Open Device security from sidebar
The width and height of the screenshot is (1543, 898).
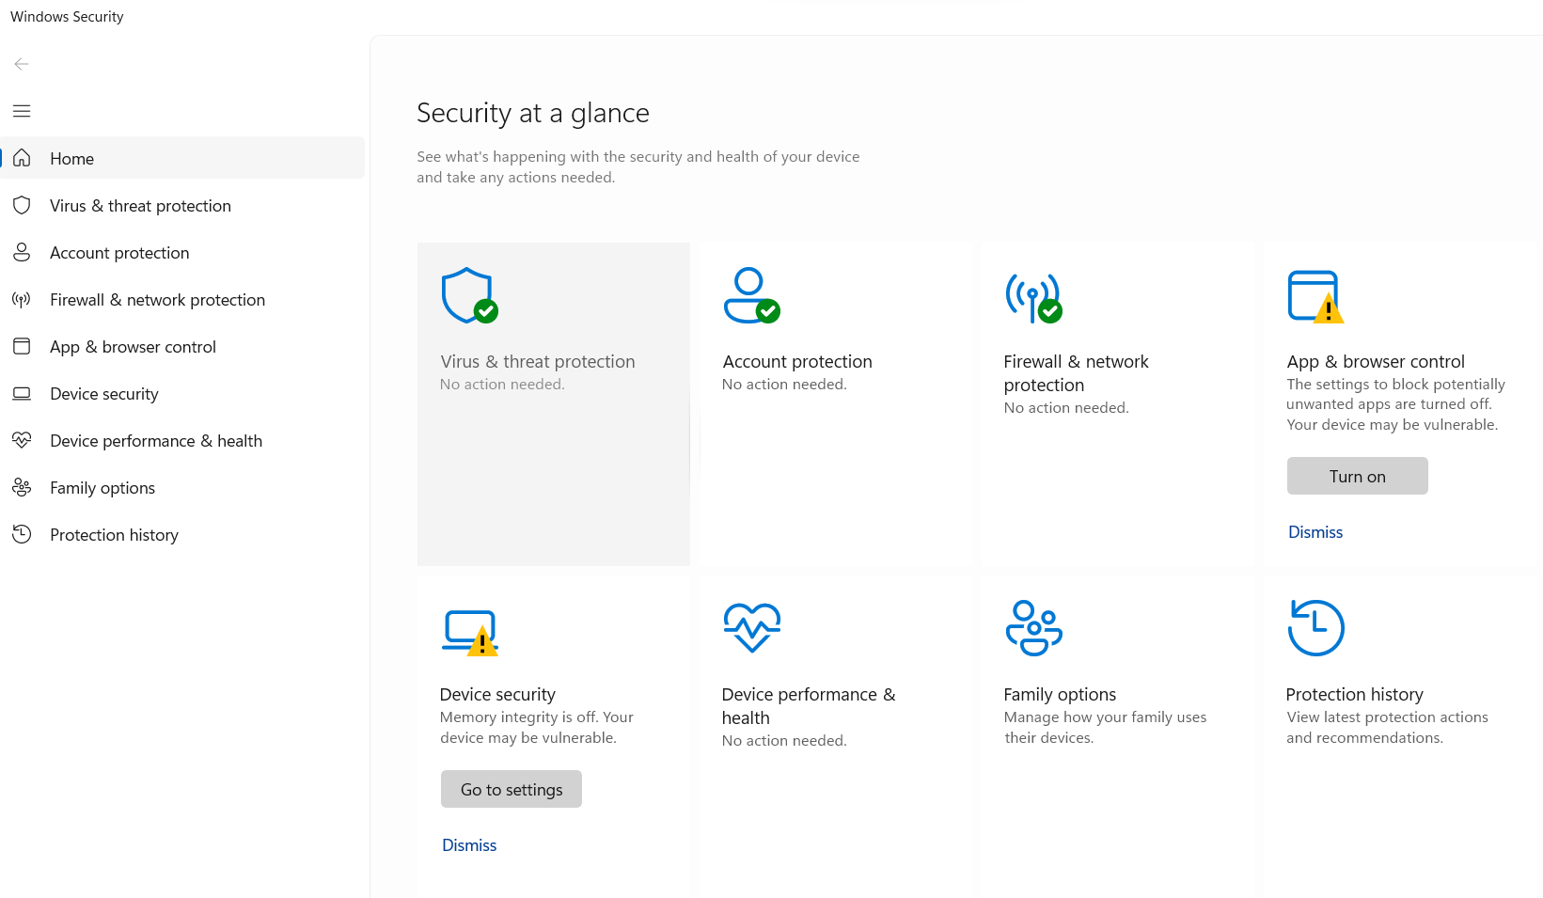point(183,393)
